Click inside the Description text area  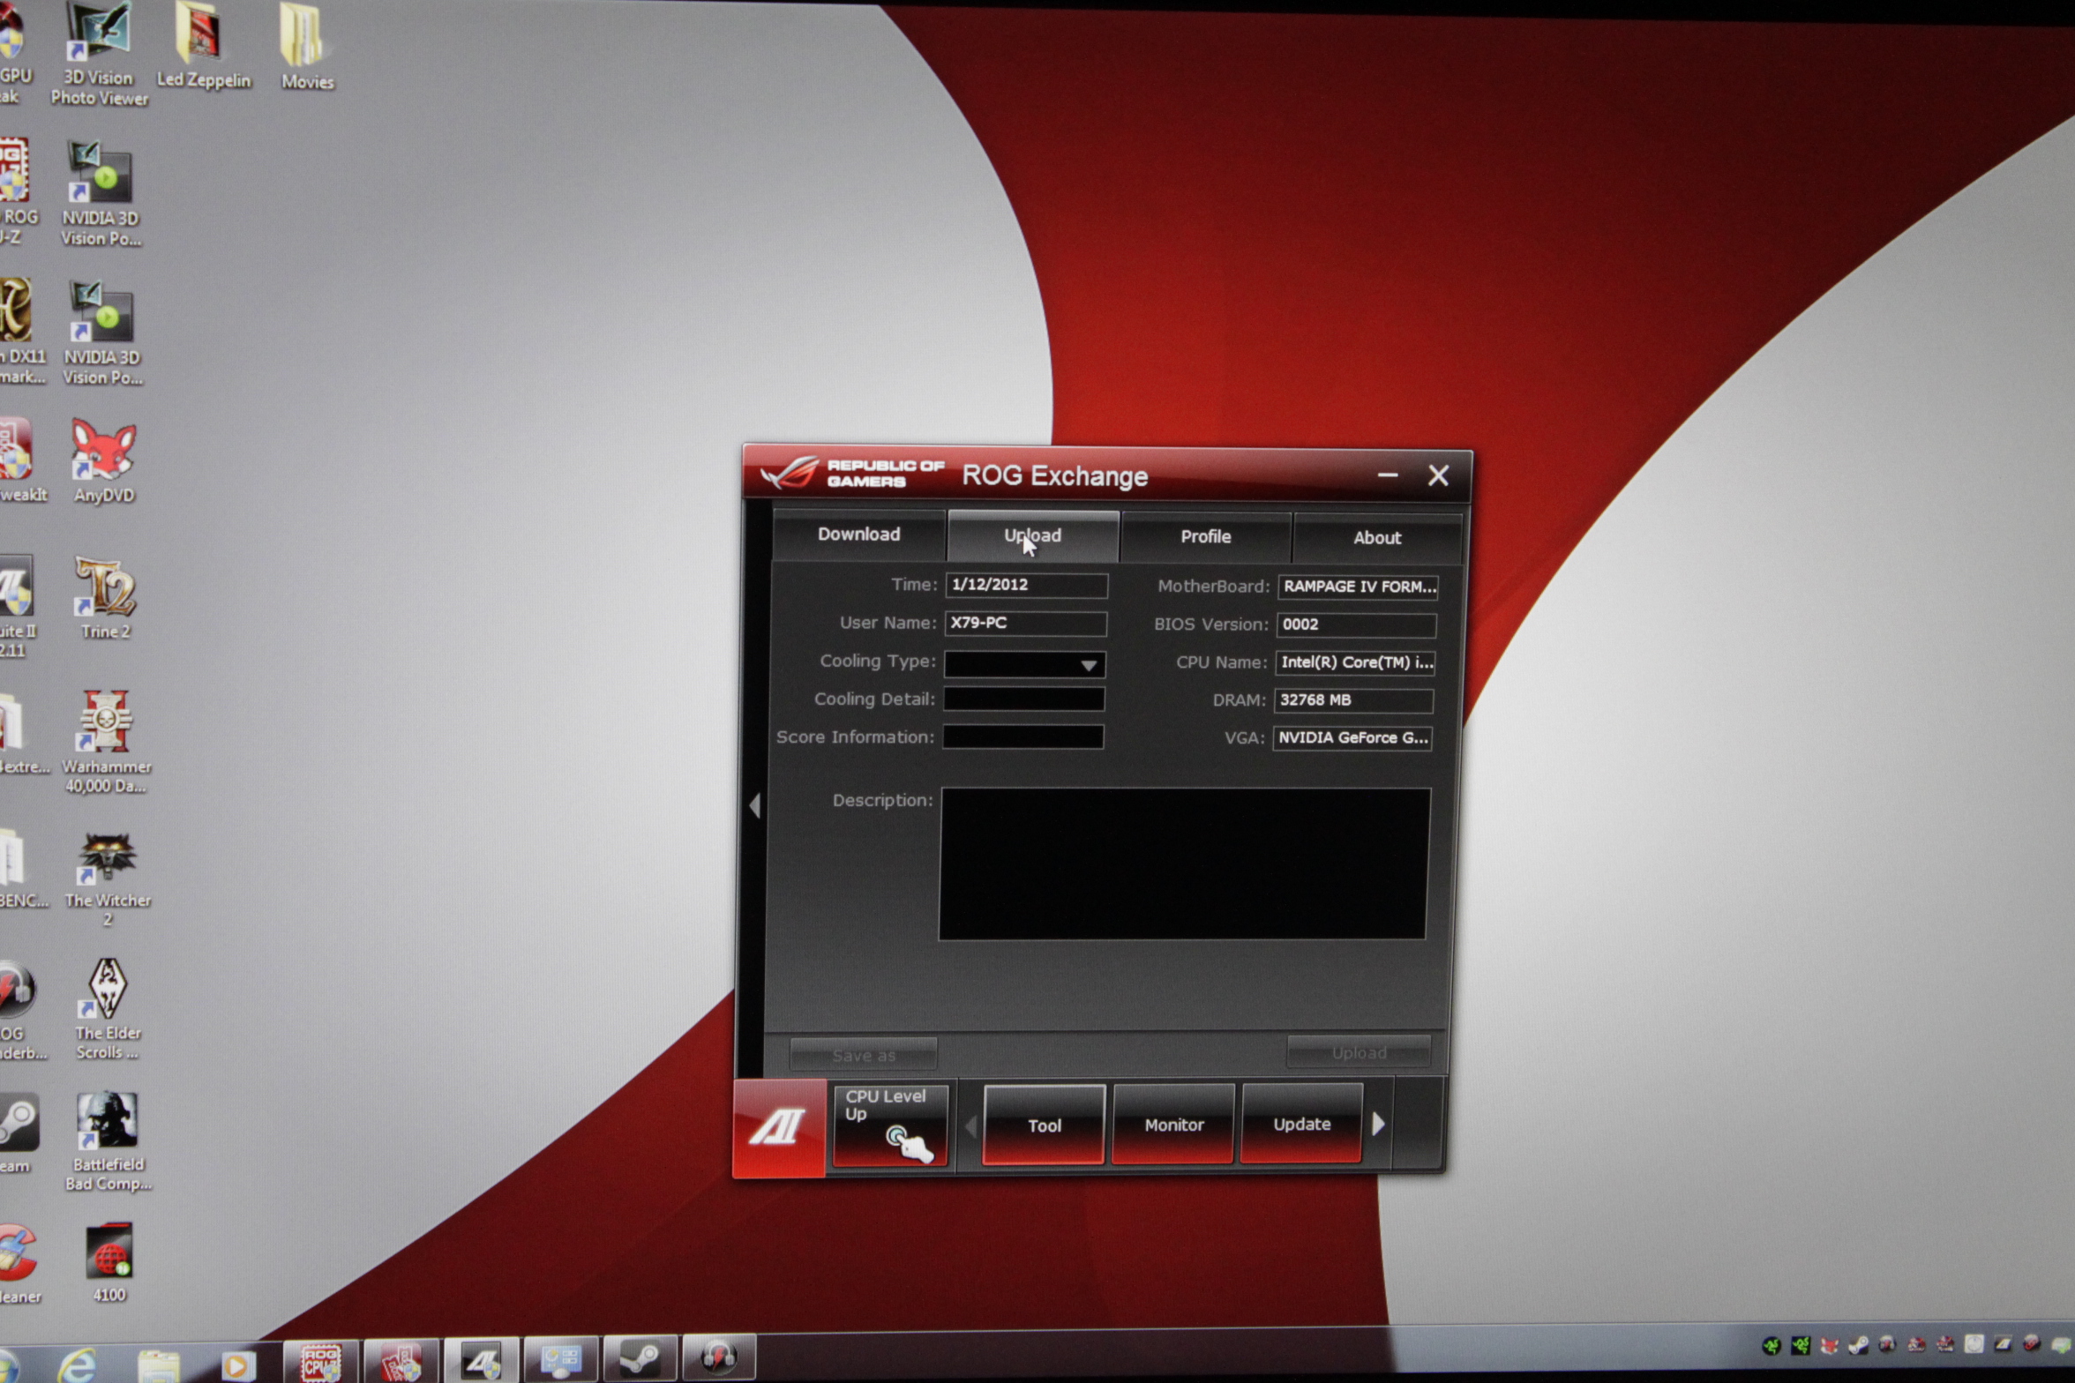coord(1184,863)
